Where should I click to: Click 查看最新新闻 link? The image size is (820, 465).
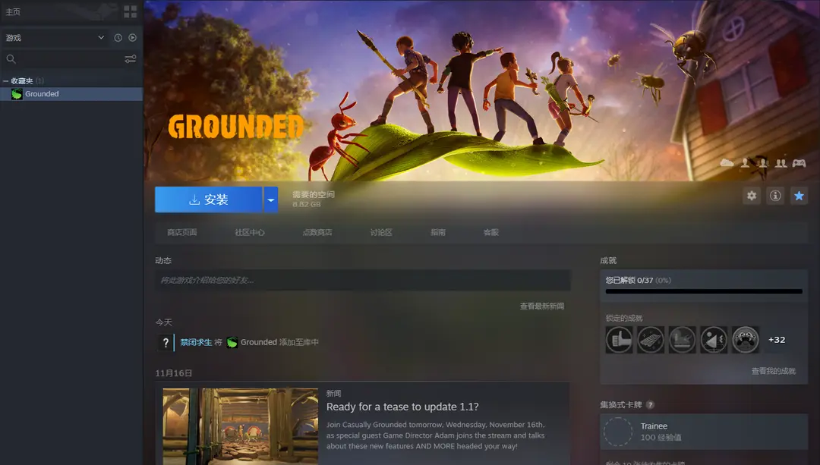(x=542, y=306)
